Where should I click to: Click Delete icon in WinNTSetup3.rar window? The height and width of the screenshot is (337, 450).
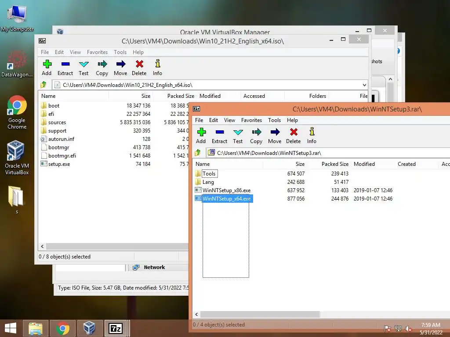293,132
